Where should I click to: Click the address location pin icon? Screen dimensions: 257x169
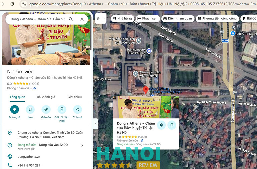[10, 133]
